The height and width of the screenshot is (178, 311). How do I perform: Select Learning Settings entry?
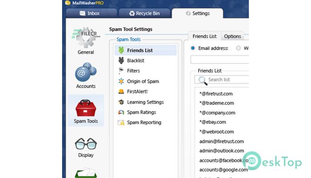[x=145, y=102]
